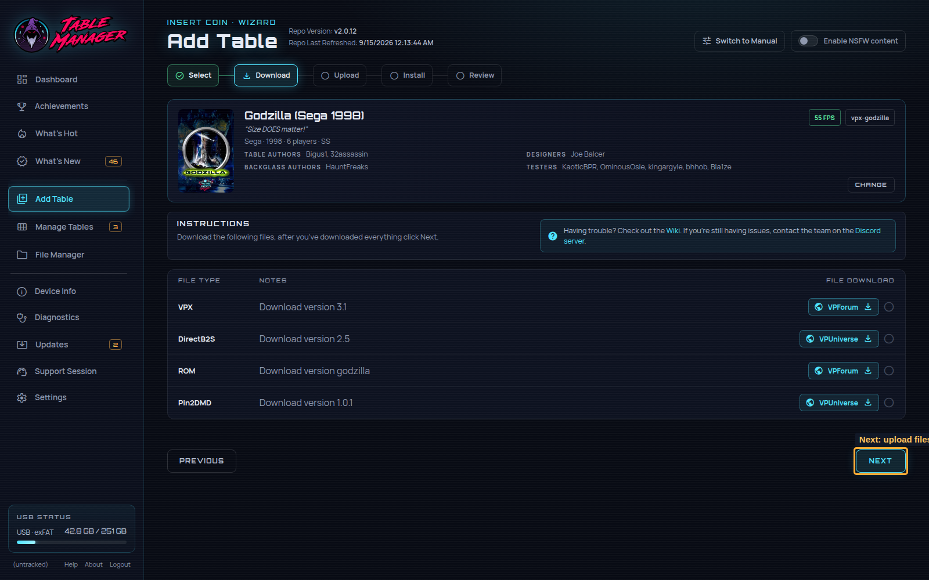The width and height of the screenshot is (929, 580).
Task: Click the Add Table plus icon
Action: (x=22, y=198)
